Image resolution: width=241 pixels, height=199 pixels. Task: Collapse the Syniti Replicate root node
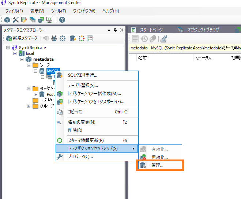(x=8, y=48)
